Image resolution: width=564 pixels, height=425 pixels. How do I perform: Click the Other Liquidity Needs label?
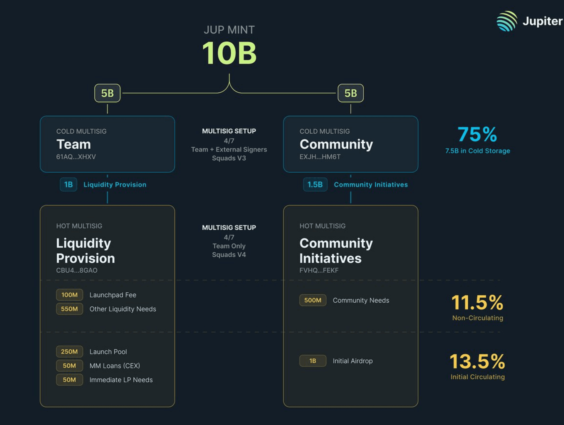click(123, 309)
